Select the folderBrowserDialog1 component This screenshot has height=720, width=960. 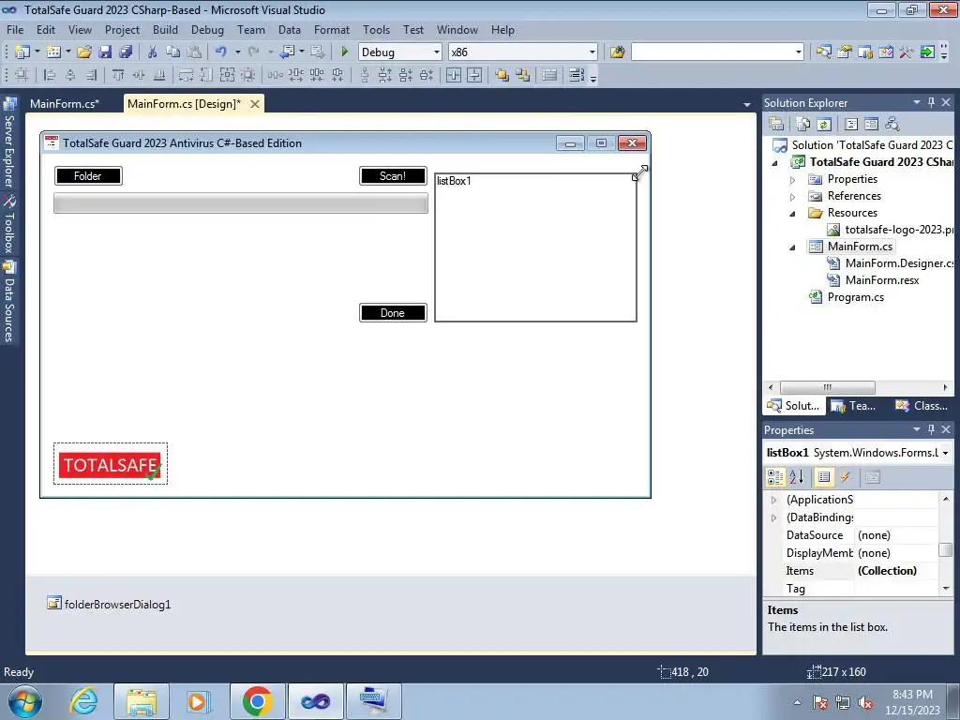109,605
